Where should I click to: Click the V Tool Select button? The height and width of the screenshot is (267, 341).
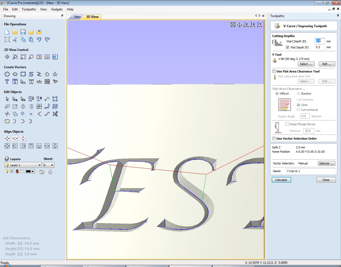tap(306, 64)
